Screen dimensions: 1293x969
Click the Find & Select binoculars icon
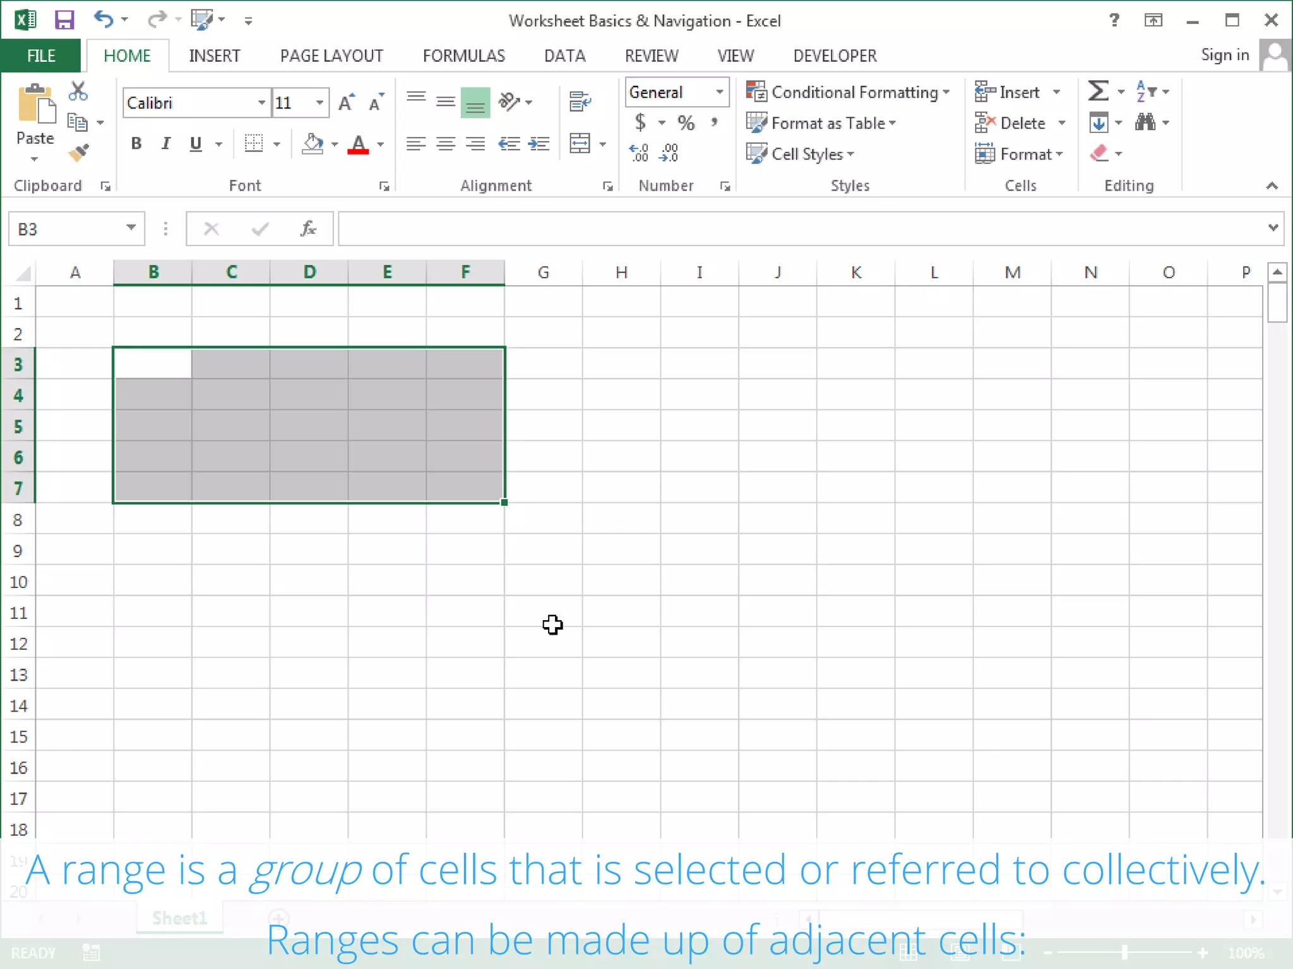coord(1145,122)
